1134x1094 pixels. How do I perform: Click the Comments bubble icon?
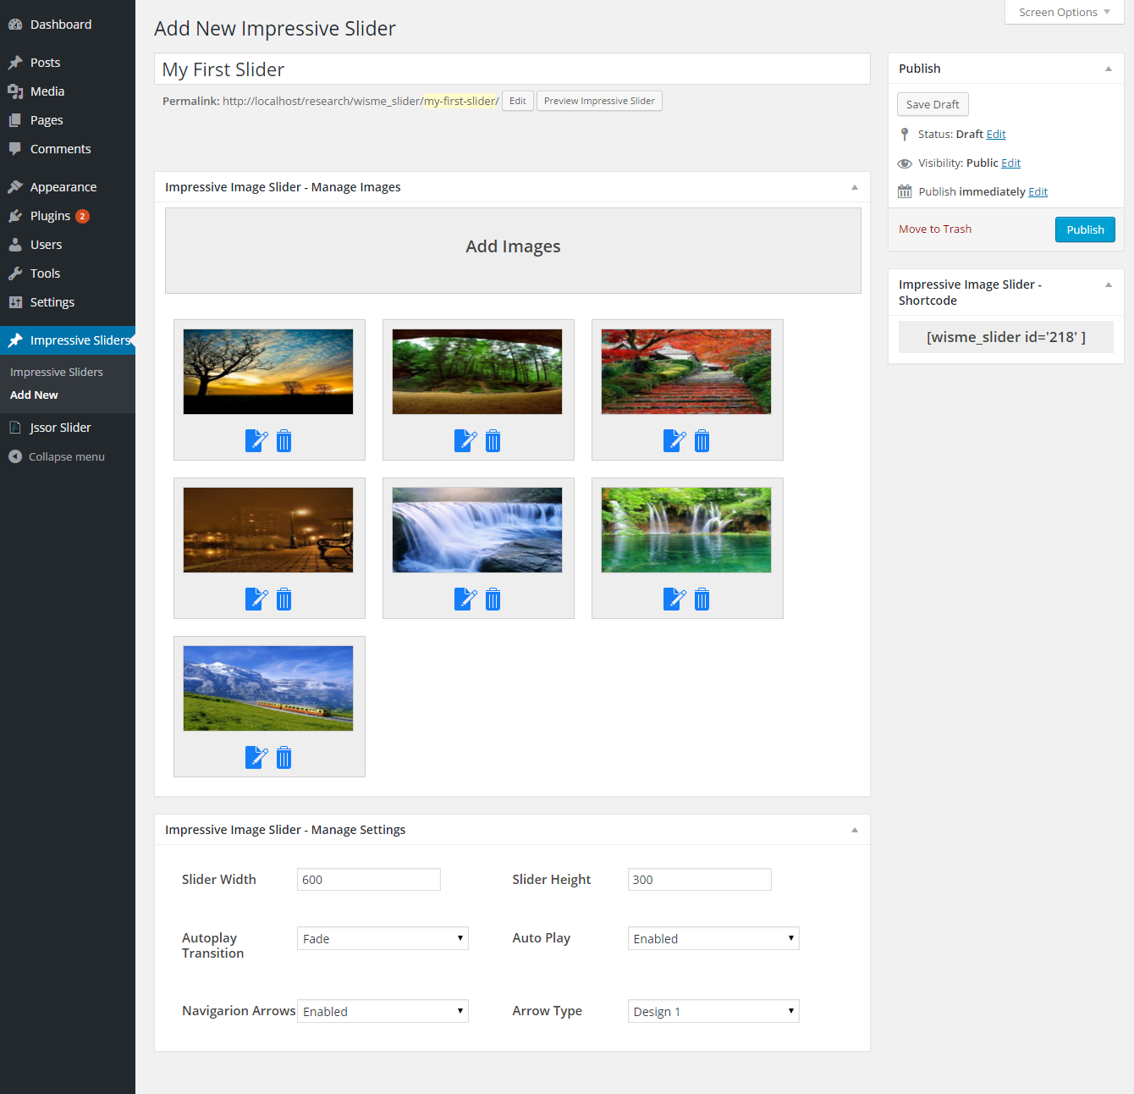pos(15,149)
